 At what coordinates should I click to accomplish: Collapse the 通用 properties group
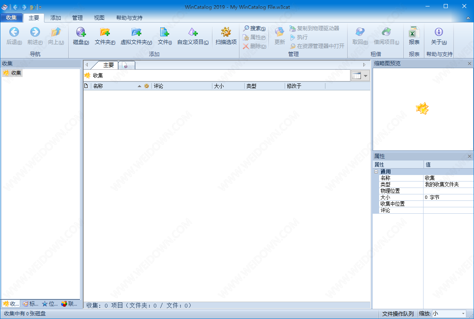tap(376, 171)
